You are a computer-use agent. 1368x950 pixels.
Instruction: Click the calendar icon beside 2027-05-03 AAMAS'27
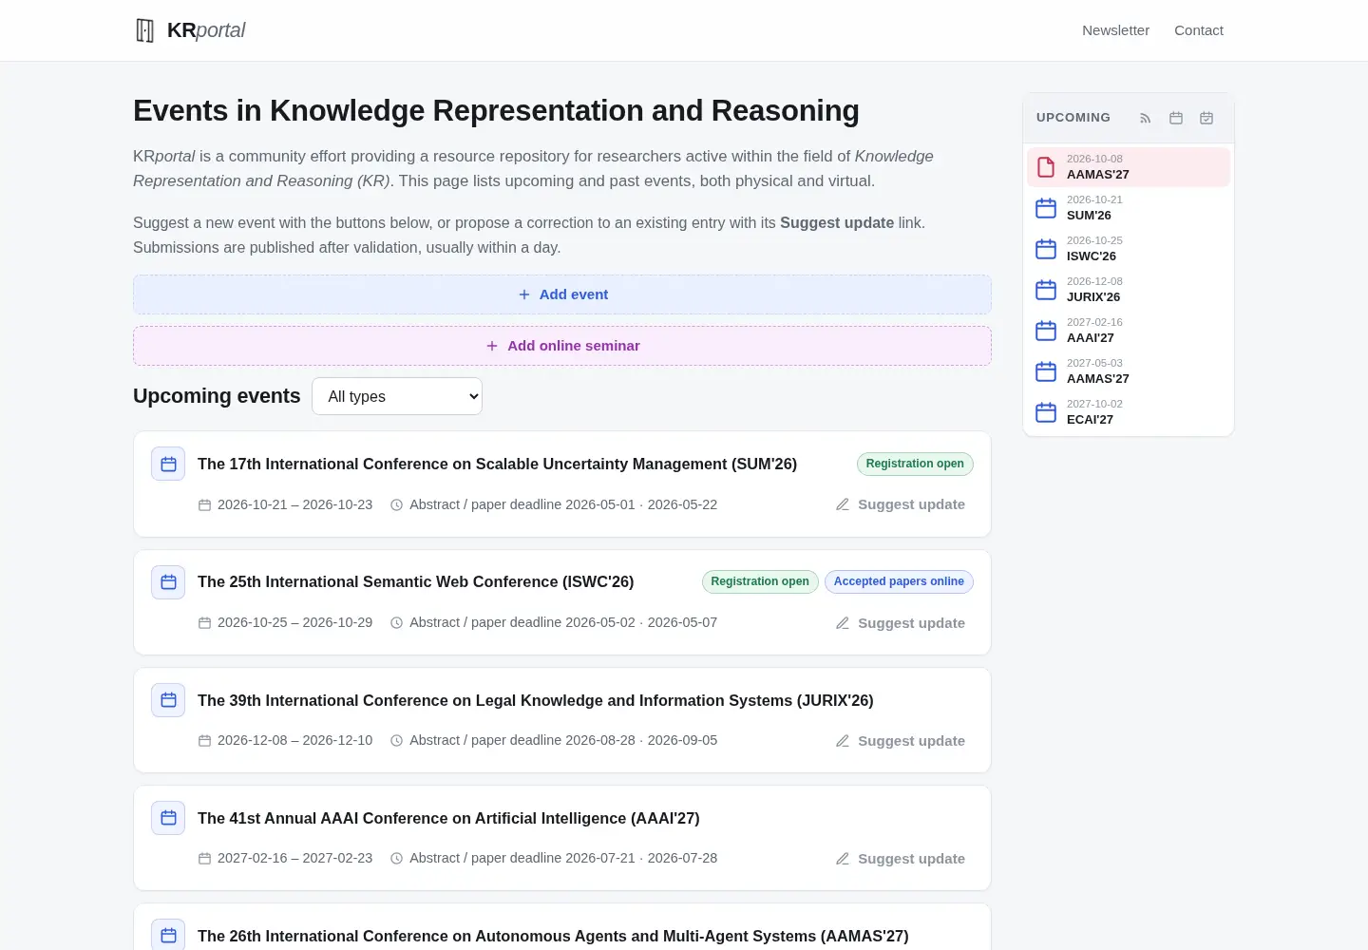pyautogui.click(x=1046, y=371)
